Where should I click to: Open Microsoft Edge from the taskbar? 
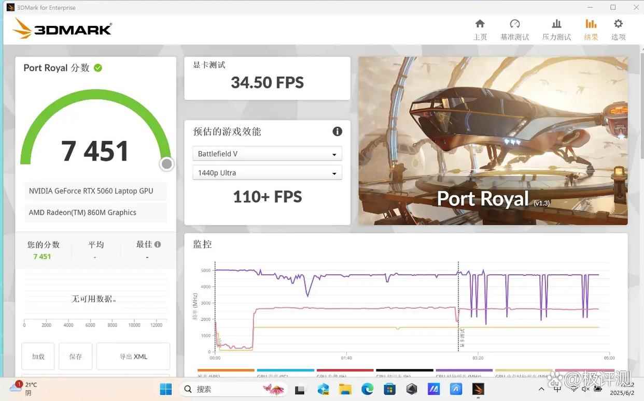pyautogui.click(x=367, y=389)
